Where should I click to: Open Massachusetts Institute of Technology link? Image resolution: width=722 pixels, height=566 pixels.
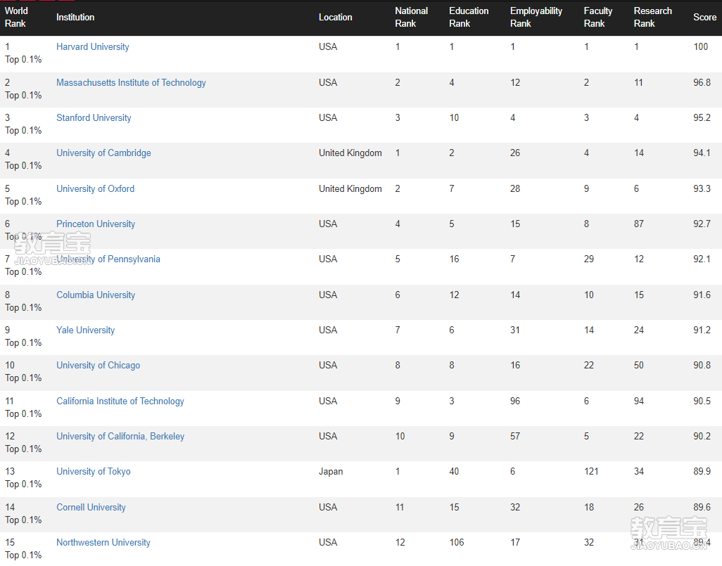tap(131, 83)
